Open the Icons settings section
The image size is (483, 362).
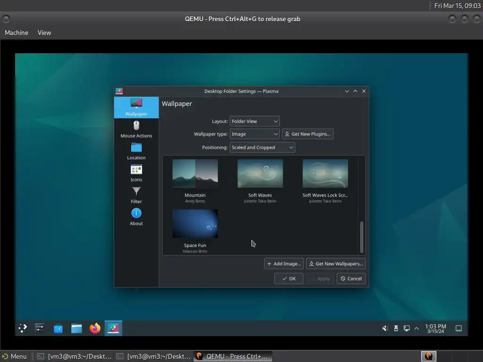136,173
